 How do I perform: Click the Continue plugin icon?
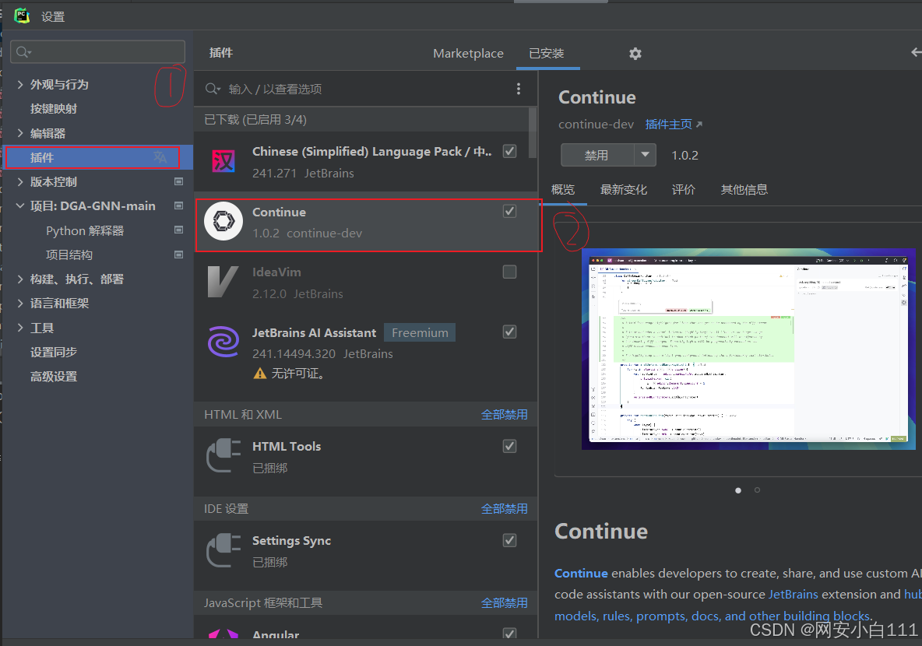tap(223, 221)
